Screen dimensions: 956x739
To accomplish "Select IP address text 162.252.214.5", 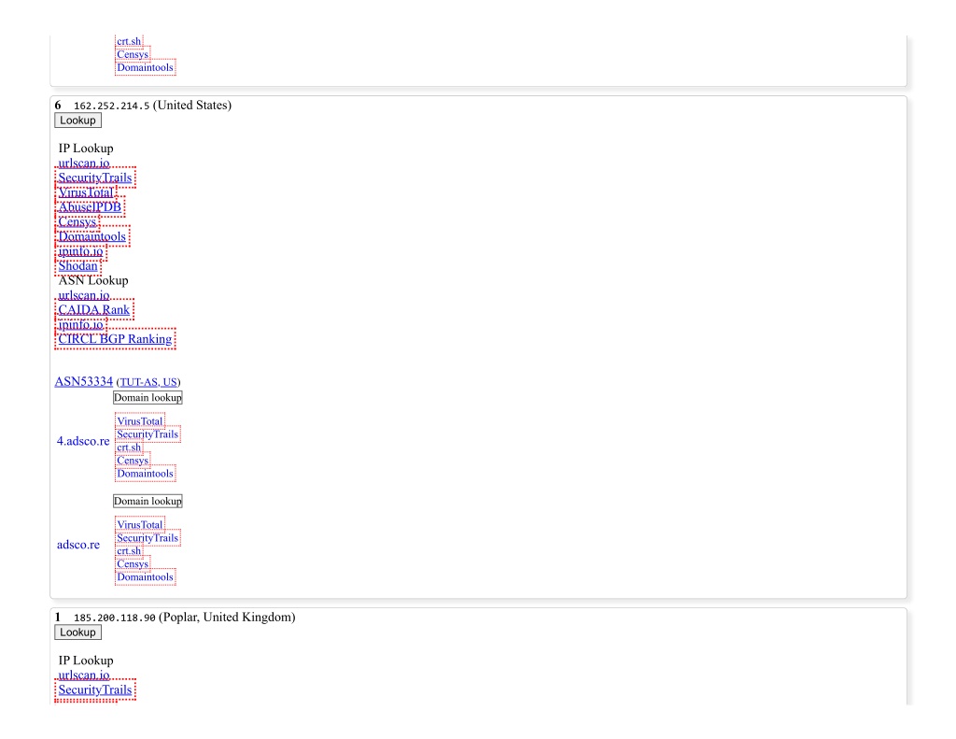I will coord(112,106).
